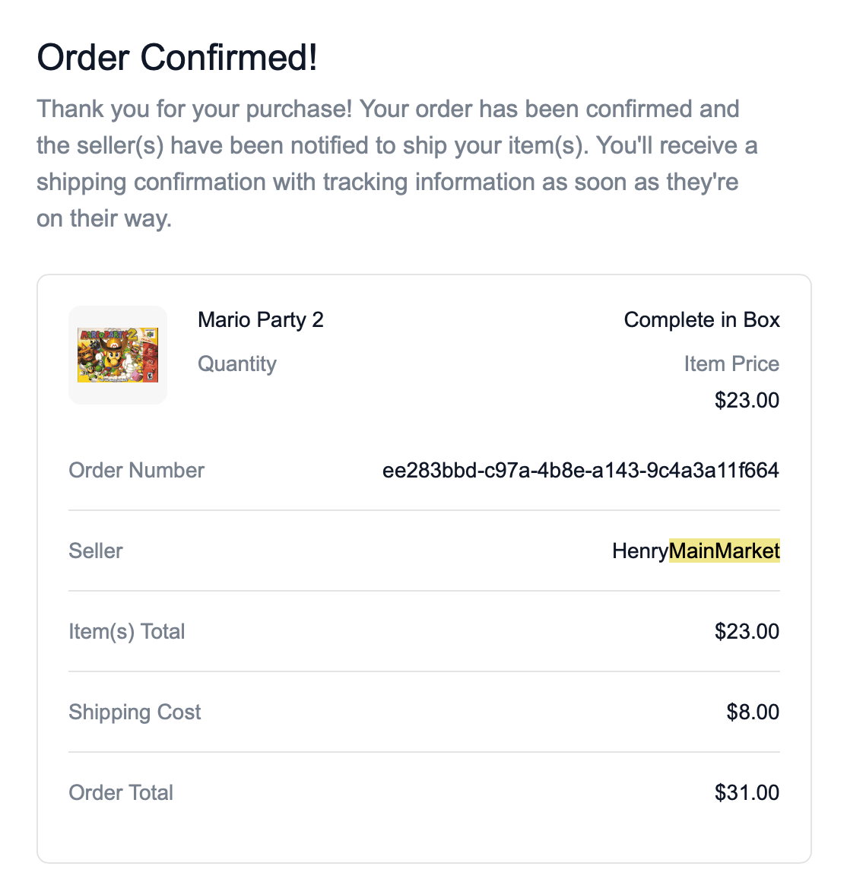Click the Seller row label
This screenshot has width=847, height=879.
pos(95,551)
